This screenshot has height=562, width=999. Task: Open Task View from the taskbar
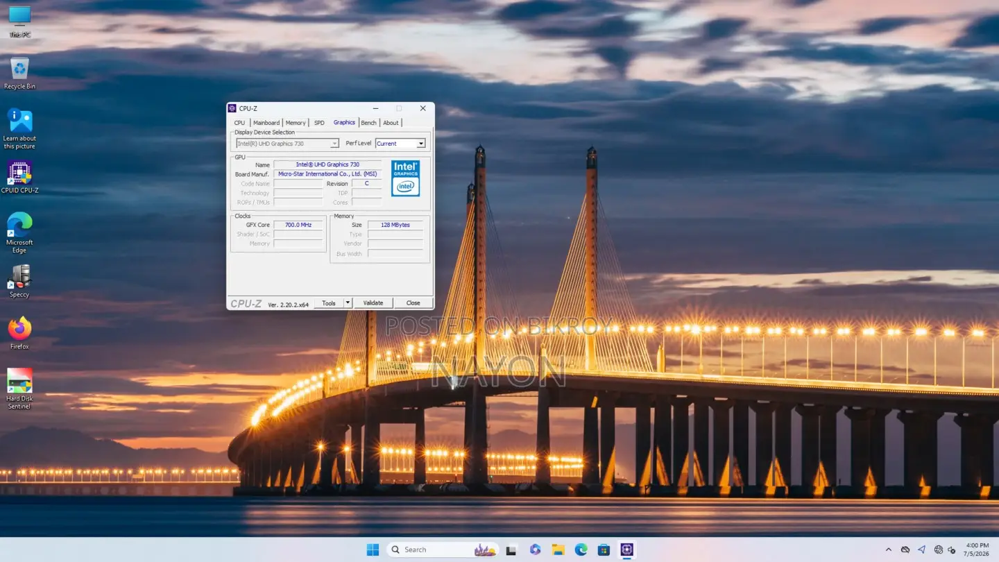[x=511, y=550]
